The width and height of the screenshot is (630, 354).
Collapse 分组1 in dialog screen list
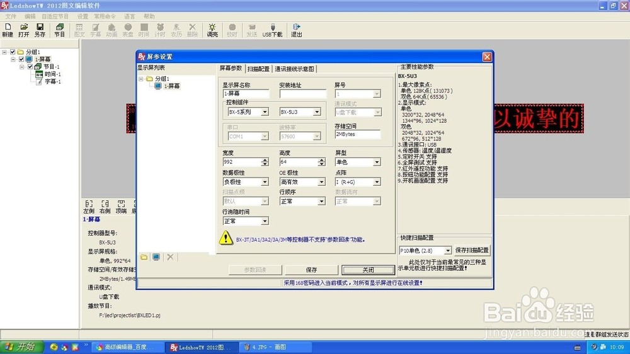[141, 79]
